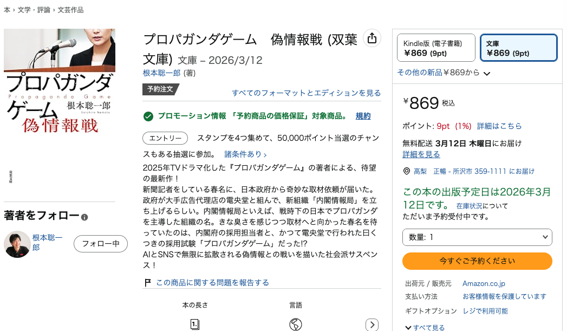Open すべてのフォーマットとエディションを見る link
The image size is (567, 331).
(306, 93)
